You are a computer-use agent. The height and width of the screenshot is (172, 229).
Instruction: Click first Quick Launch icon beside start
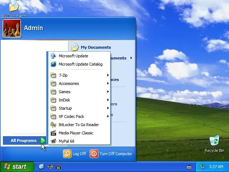tap(42, 166)
